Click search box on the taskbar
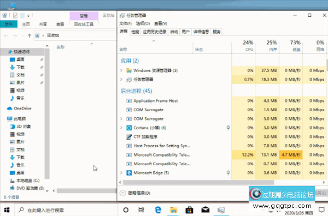Screen dimensions: 328x216 click(x=67, y=210)
